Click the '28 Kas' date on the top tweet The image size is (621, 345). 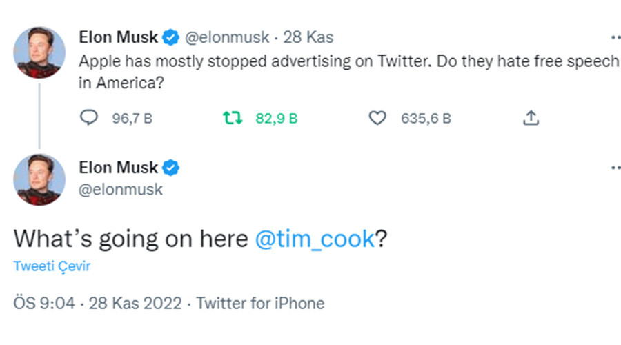click(308, 37)
